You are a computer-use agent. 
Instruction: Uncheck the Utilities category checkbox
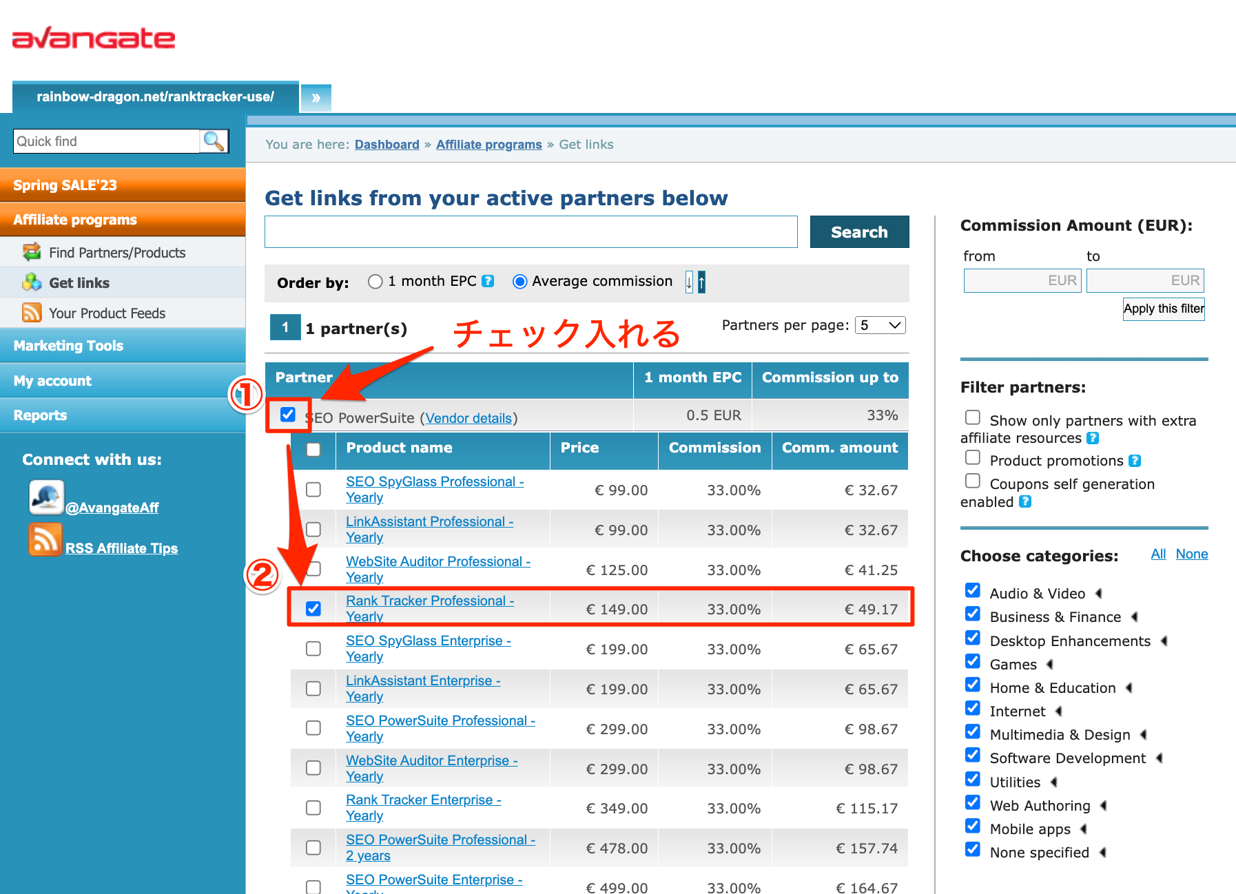pyautogui.click(x=973, y=779)
